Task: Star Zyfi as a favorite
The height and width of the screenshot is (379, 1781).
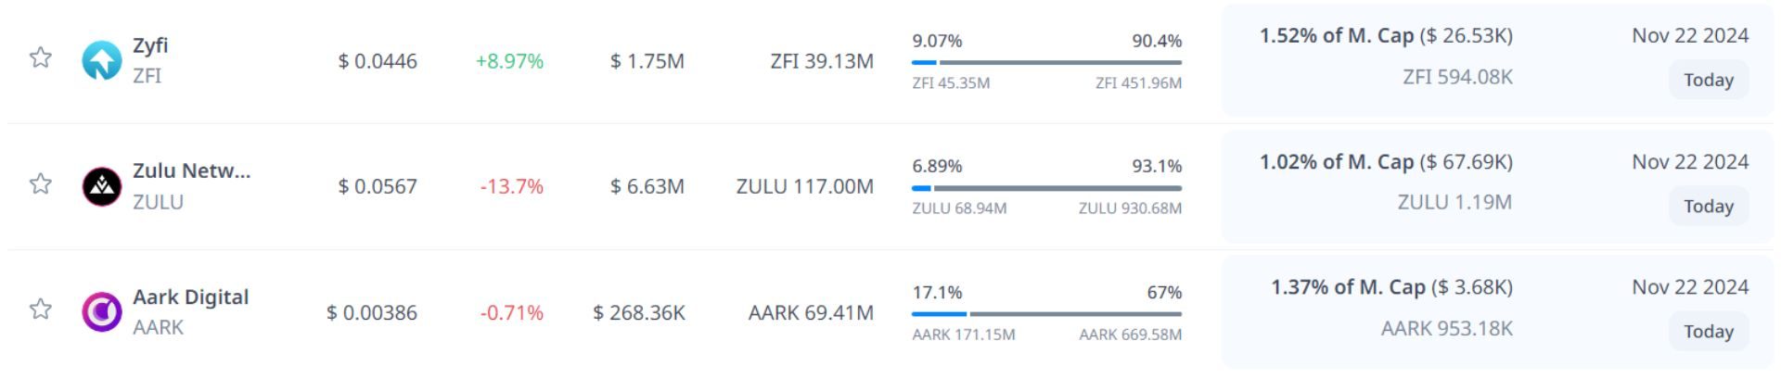Action: [x=41, y=58]
